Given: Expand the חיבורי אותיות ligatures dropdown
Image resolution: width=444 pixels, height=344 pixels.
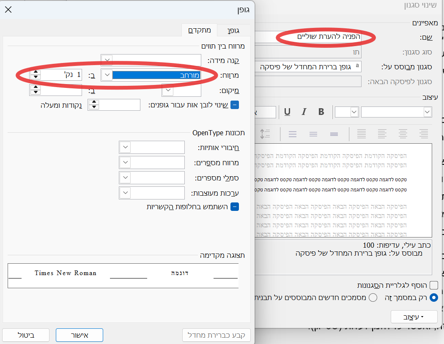Looking at the screenshot, I should point(125,147).
